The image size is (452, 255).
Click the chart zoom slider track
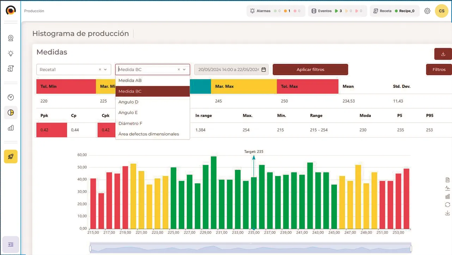point(250,249)
